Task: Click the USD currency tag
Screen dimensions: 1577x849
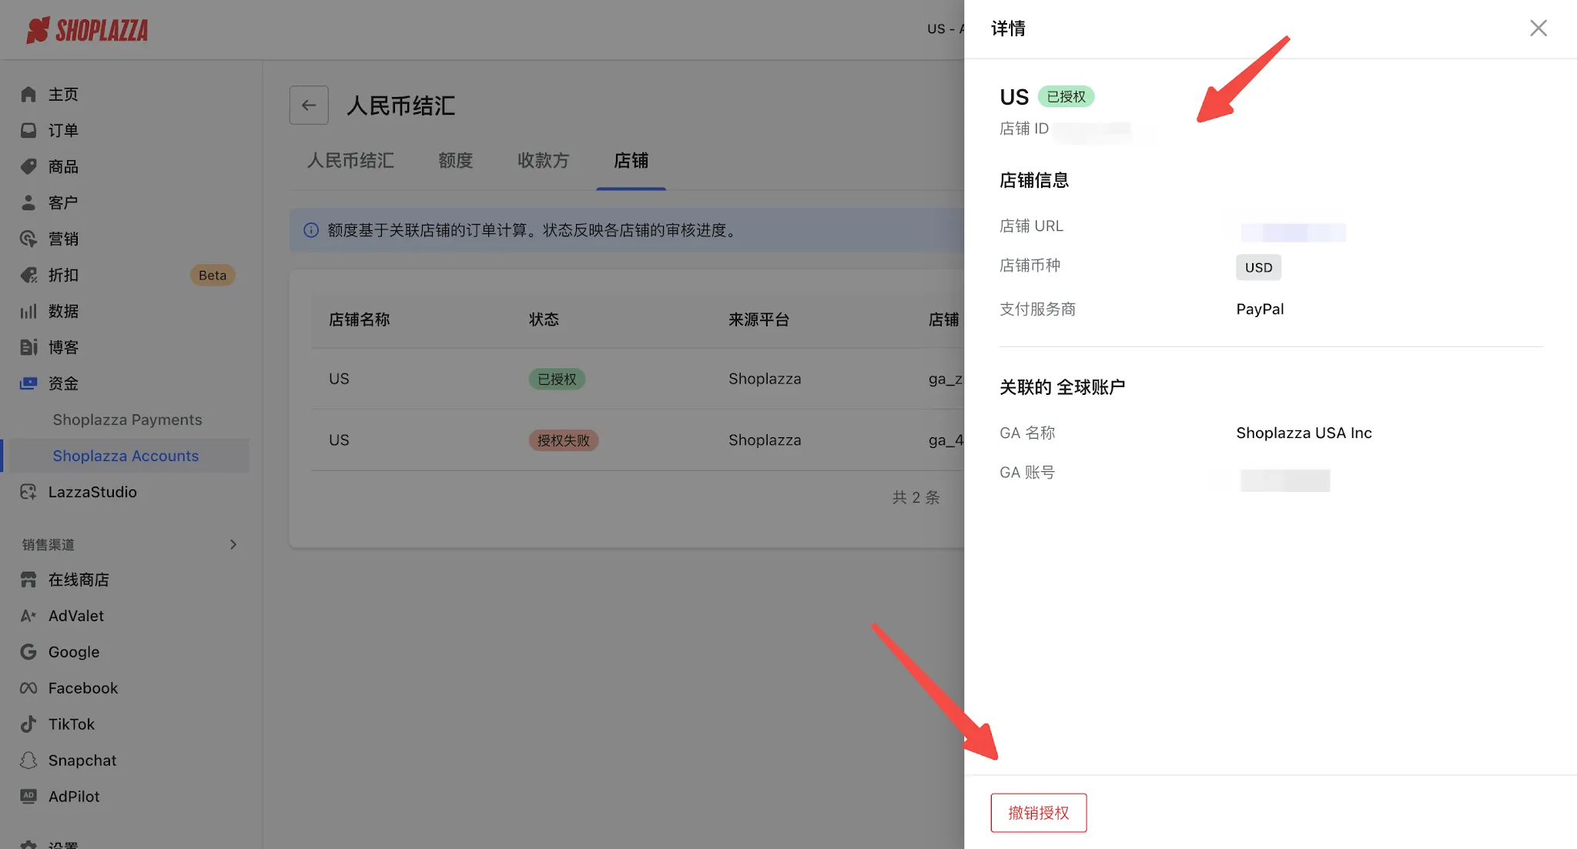Action: coord(1259,267)
